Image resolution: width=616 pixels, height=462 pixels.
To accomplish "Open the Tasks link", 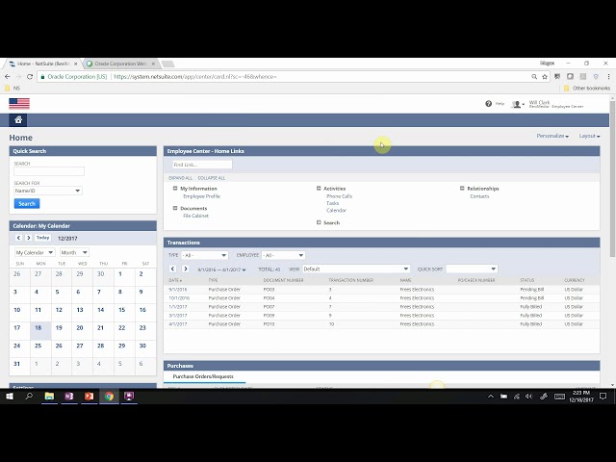I will (x=332, y=203).
